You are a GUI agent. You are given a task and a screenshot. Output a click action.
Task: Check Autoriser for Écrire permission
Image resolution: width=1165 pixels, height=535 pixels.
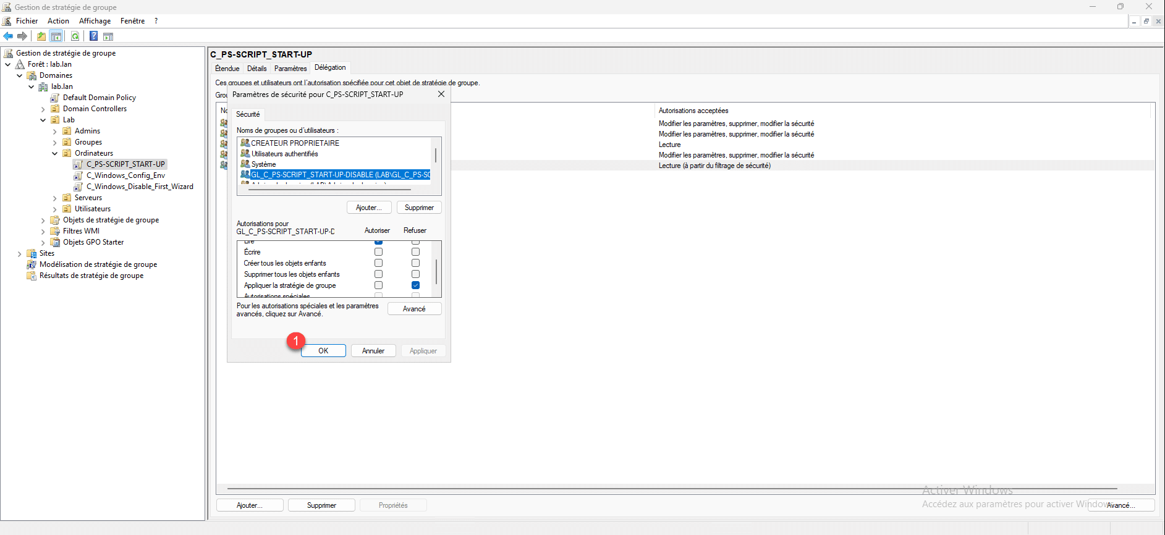pyautogui.click(x=378, y=252)
